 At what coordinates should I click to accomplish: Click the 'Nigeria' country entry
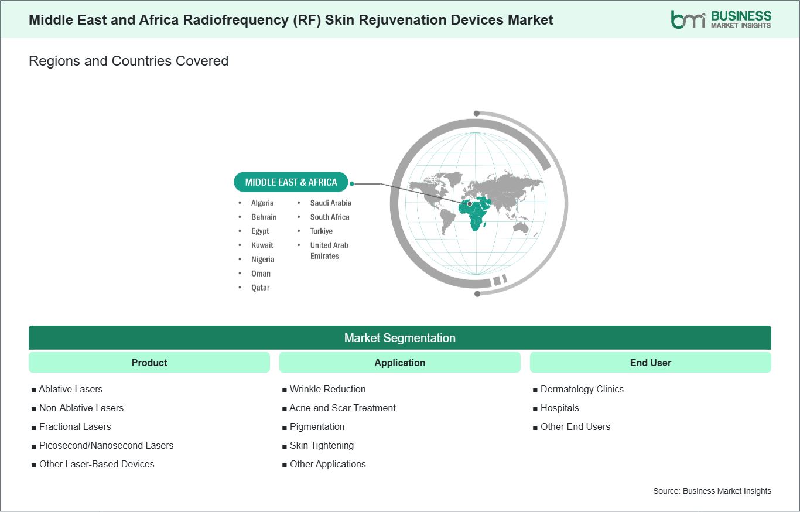[x=263, y=259]
